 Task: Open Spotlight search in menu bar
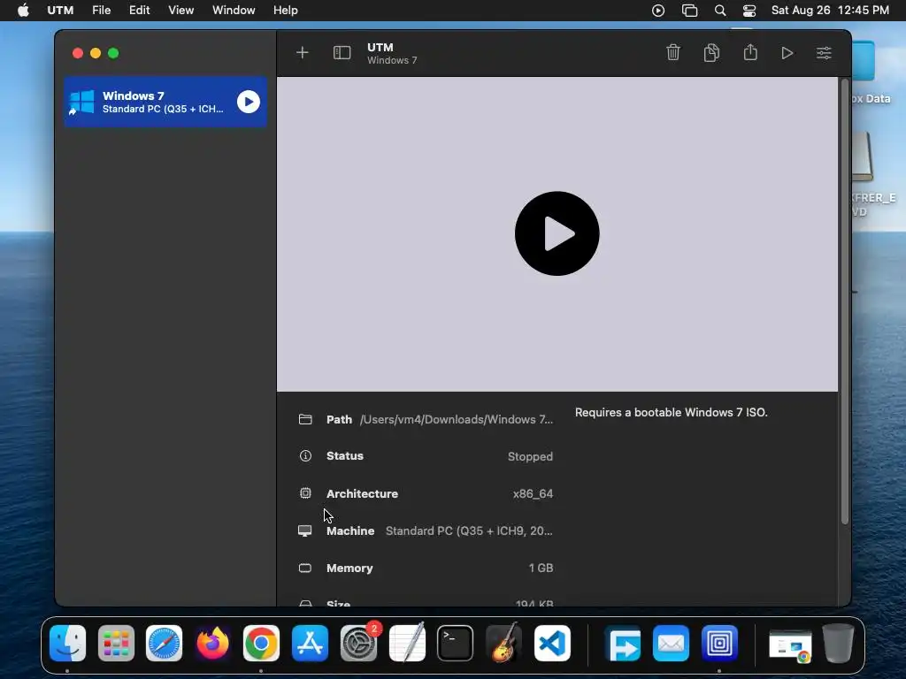point(720,11)
